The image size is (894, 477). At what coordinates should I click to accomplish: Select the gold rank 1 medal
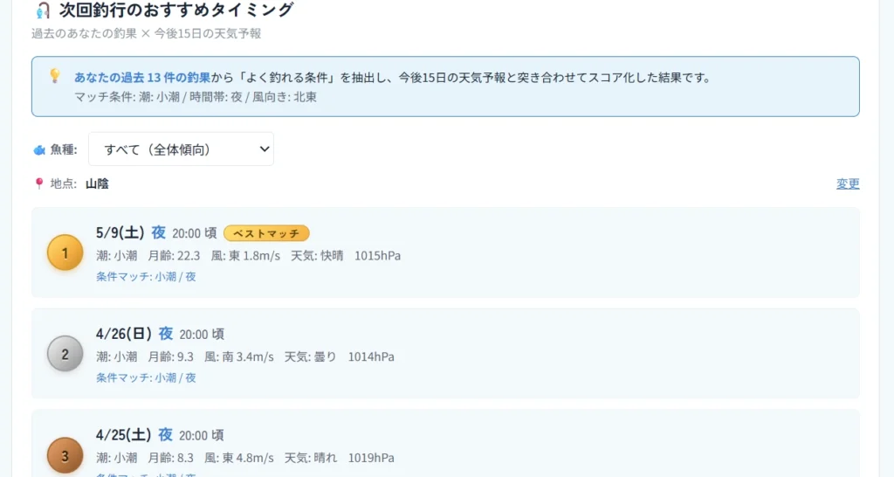[x=65, y=252]
